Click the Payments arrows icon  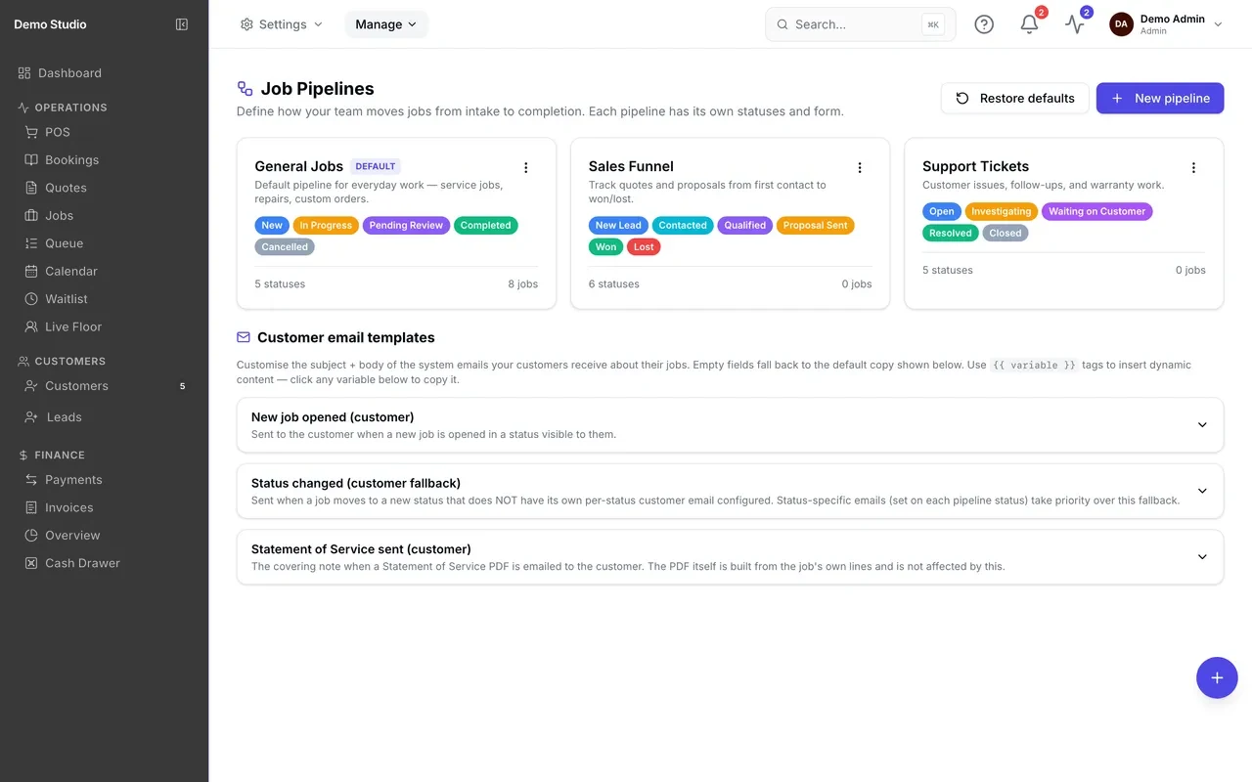point(31,480)
